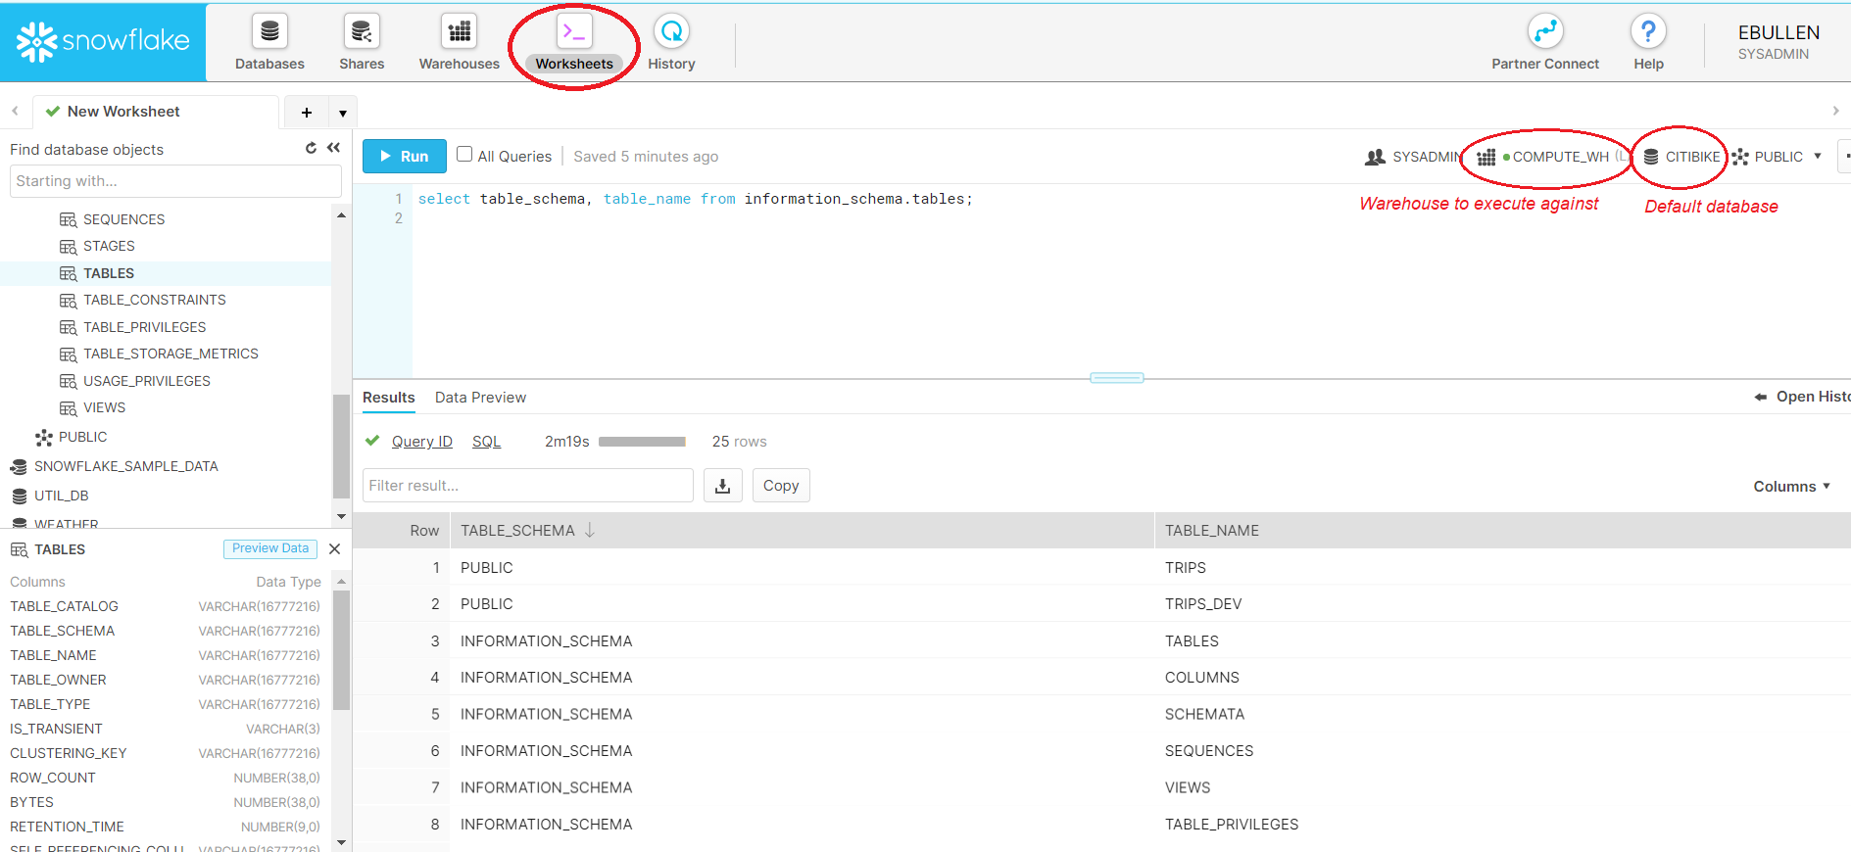1851x852 pixels.
Task: Close the TABLES preview panel
Action: (334, 549)
